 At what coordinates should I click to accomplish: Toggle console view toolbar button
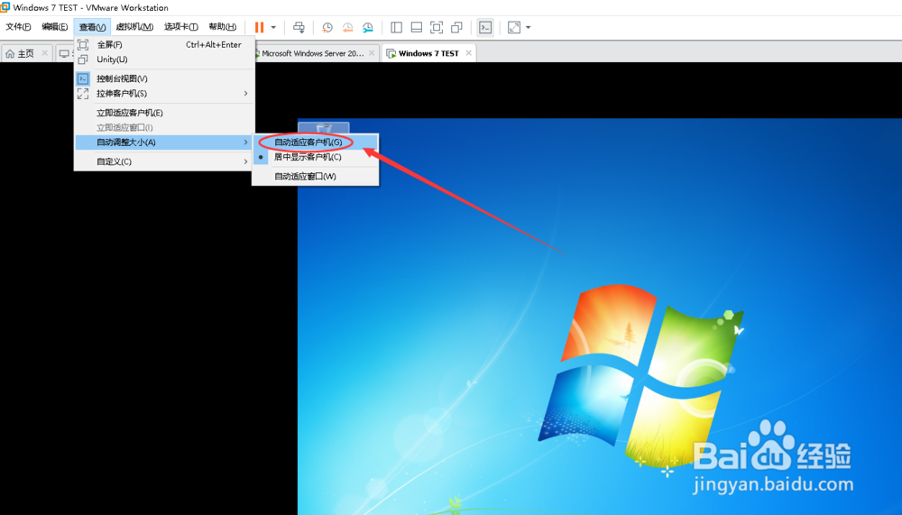click(x=485, y=27)
